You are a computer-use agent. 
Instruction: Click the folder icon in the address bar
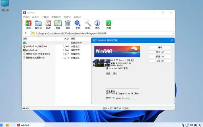[x=33, y=33]
